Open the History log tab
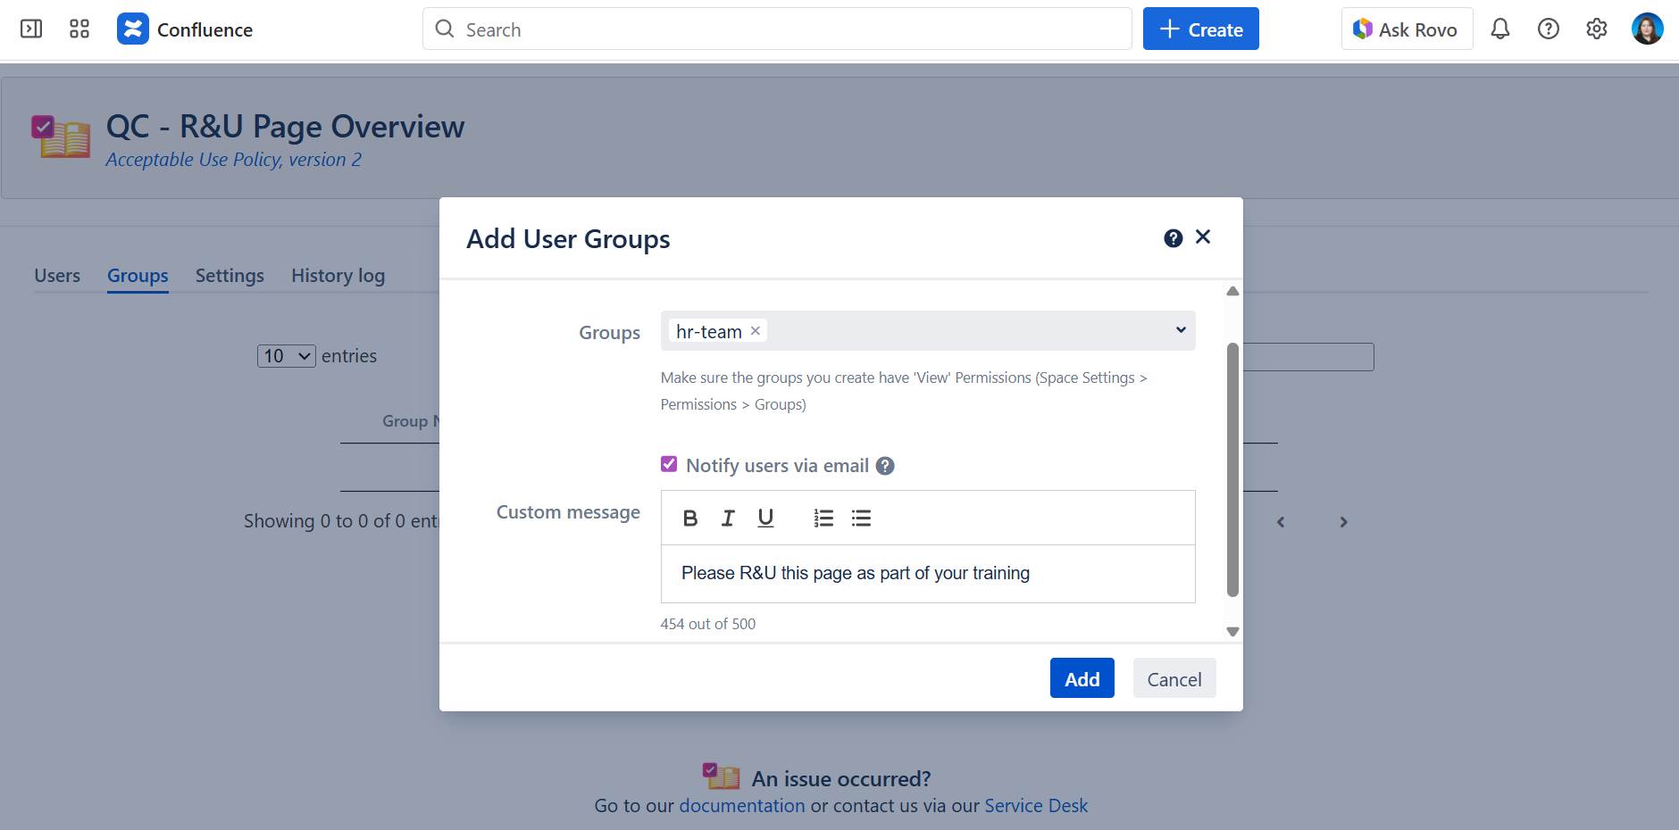This screenshot has height=830, width=1679. coord(338,276)
